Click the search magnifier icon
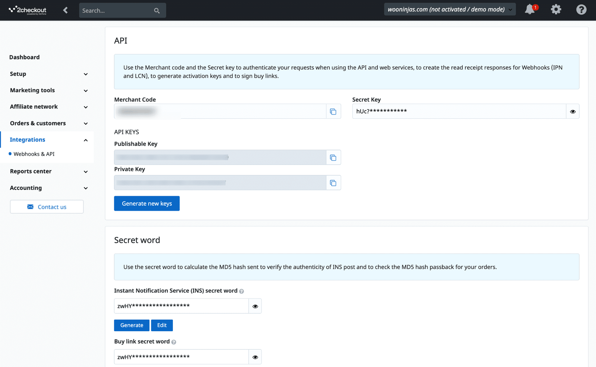The width and height of the screenshot is (596, 367). click(157, 11)
